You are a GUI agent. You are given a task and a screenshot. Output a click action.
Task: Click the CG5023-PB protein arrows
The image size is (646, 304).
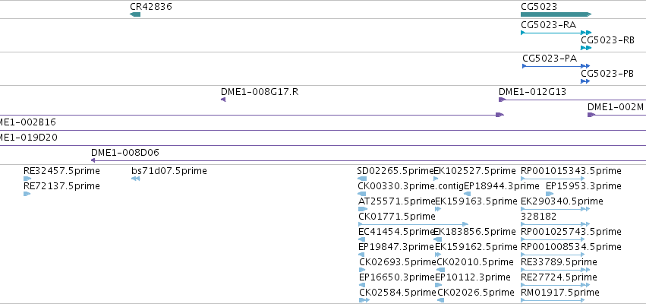(585, 81)
